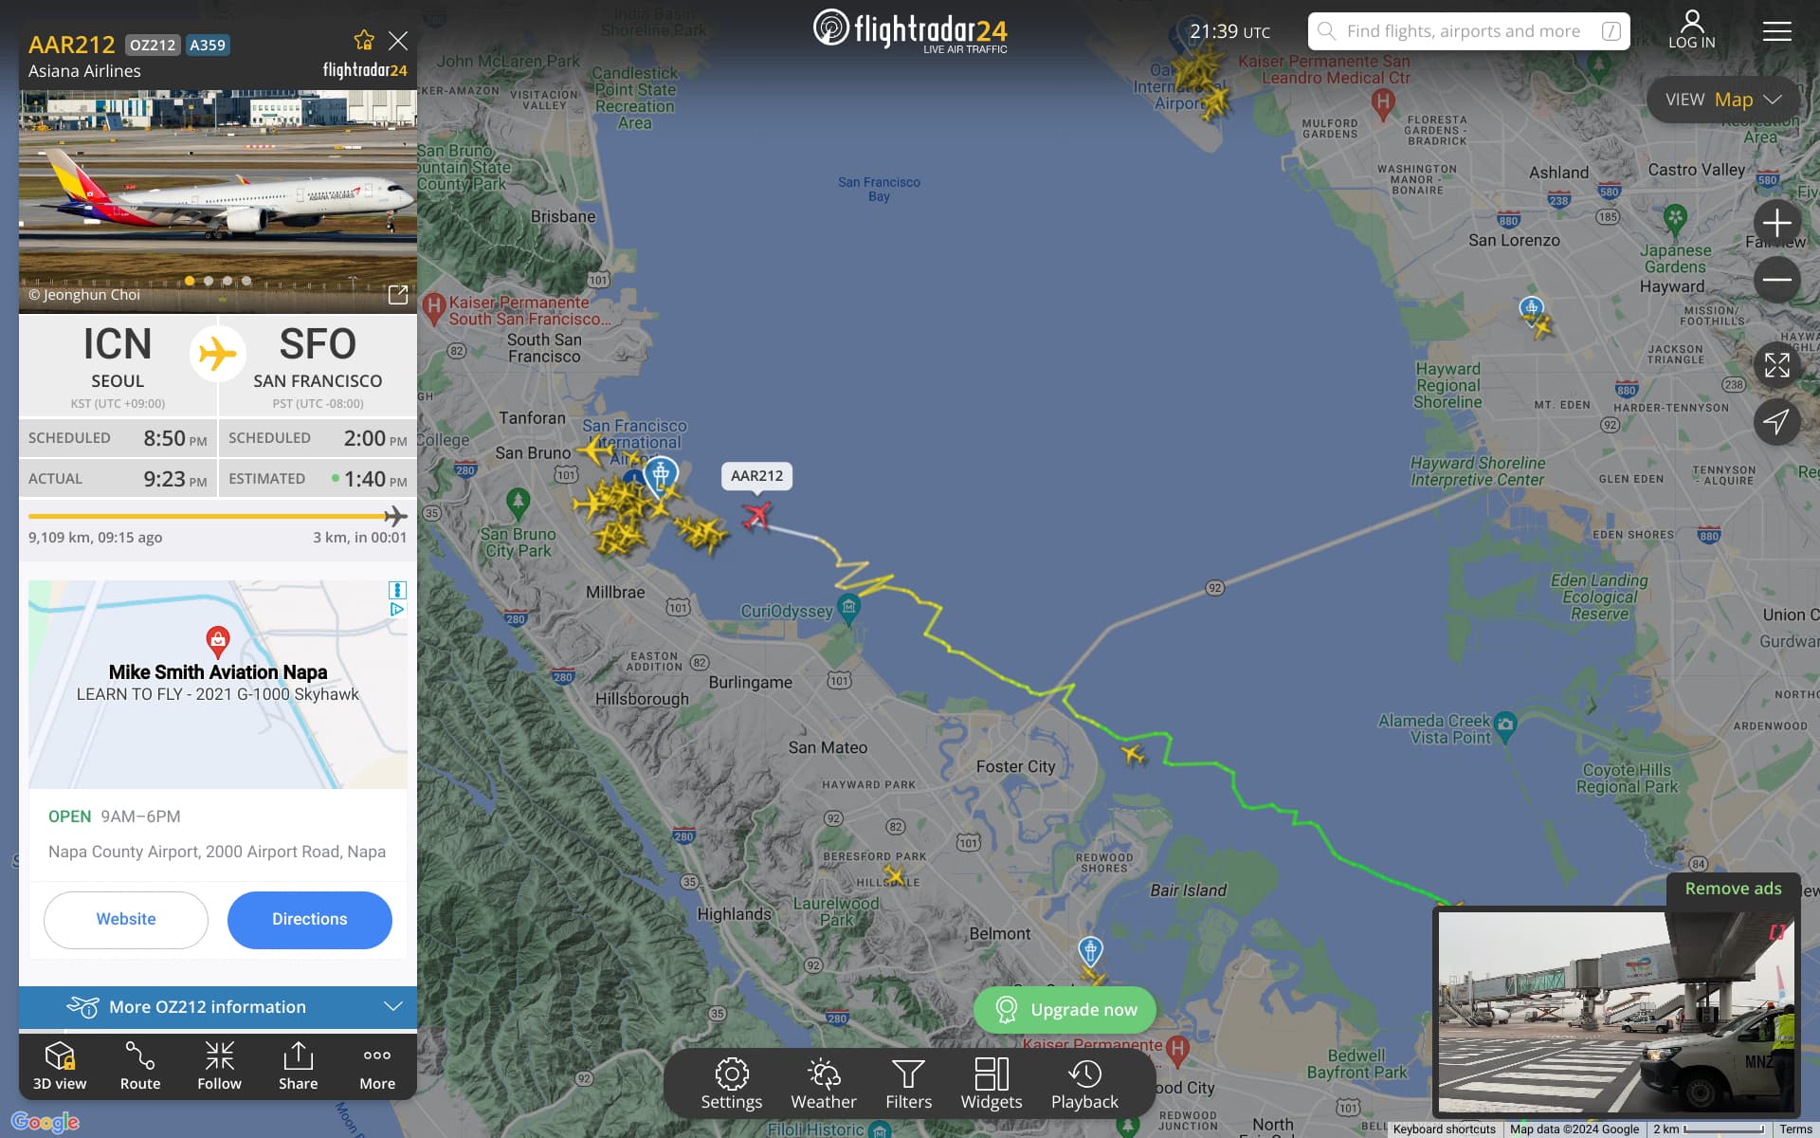Open the 3D view of the flight
The image size is (1820, 1138).
tap(60, 1065)
